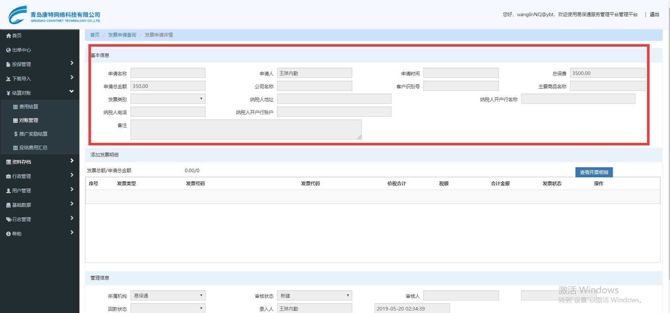
Task: Click the 纳税人地址 input field
Action: (x=334, y=99)
